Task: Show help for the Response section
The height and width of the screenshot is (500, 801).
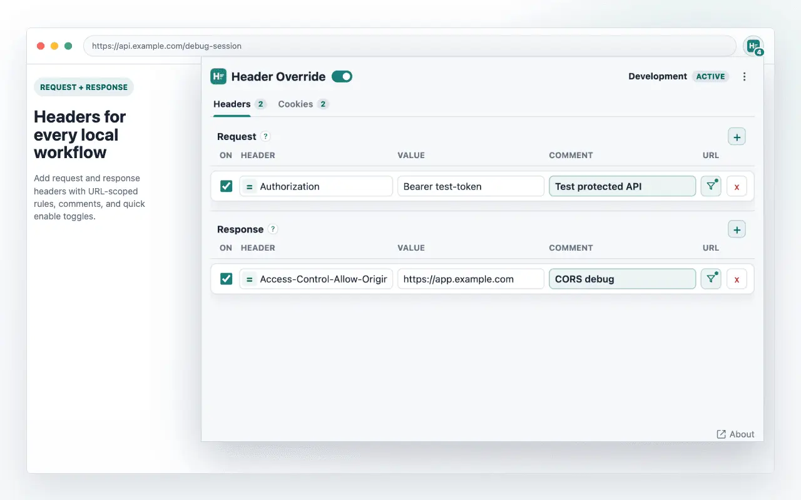Action: 273,229
